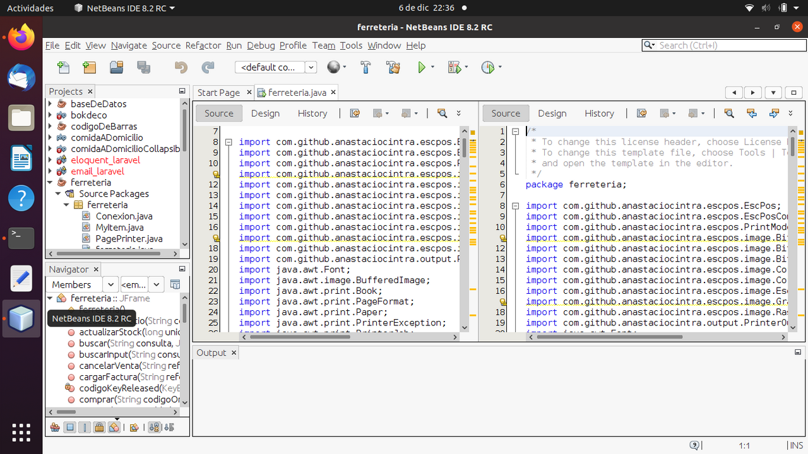Click Last Edit icon in right editor toolbar

[642, 113]
